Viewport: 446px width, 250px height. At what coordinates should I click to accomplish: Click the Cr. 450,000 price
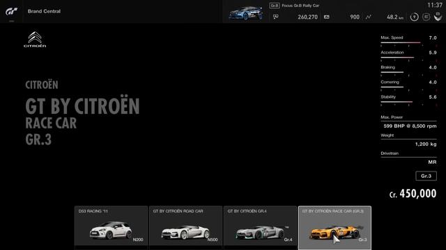point(413,194)
